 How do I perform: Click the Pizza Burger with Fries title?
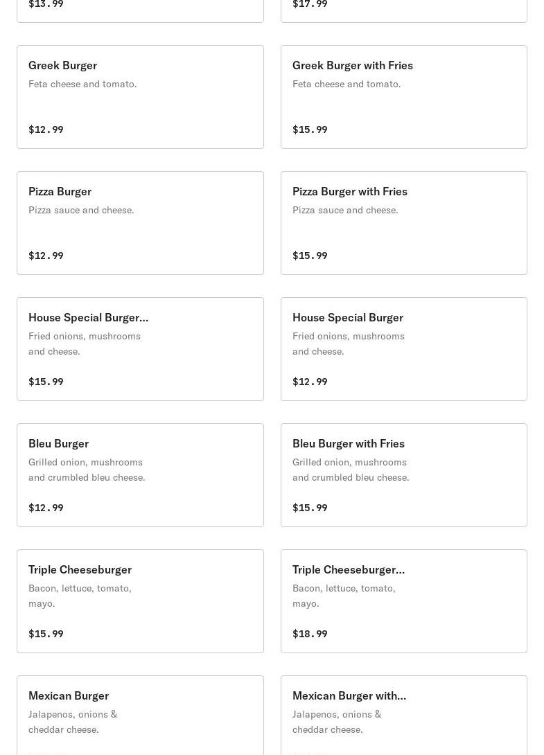[350, 192]
